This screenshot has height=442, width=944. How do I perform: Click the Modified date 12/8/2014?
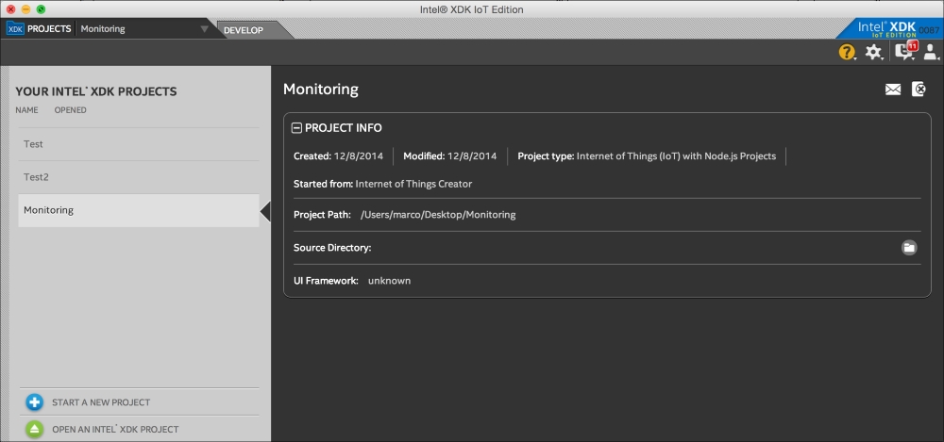(x=472, y=156)
